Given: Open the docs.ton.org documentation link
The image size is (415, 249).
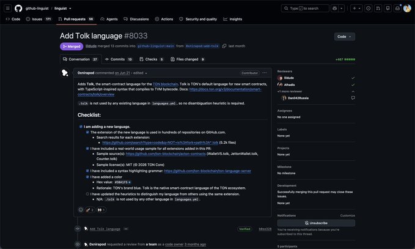Looking at the screenshot, I should pyautogui.click(x=169, y=92).
